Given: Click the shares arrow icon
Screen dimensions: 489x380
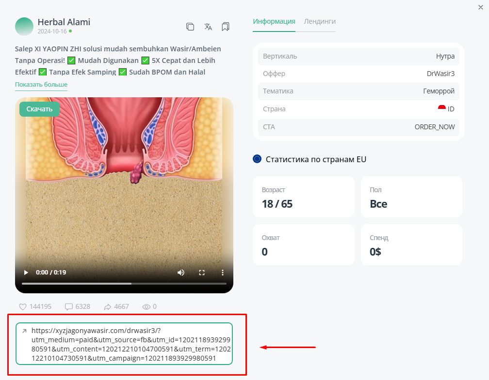Looking at the screenshot, I should pyautogui.click(x=108, y=307).
